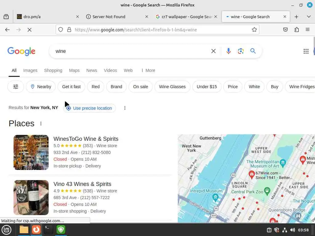Submit search with magnifier icon

[253, 51]
